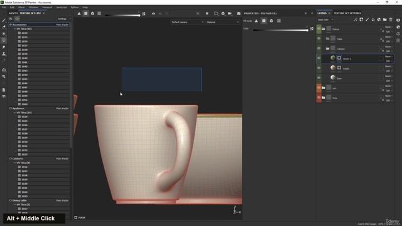Viewport: 402px width, 226px height.
Task: Open the Viewport menu
Action: pos(47,8)
